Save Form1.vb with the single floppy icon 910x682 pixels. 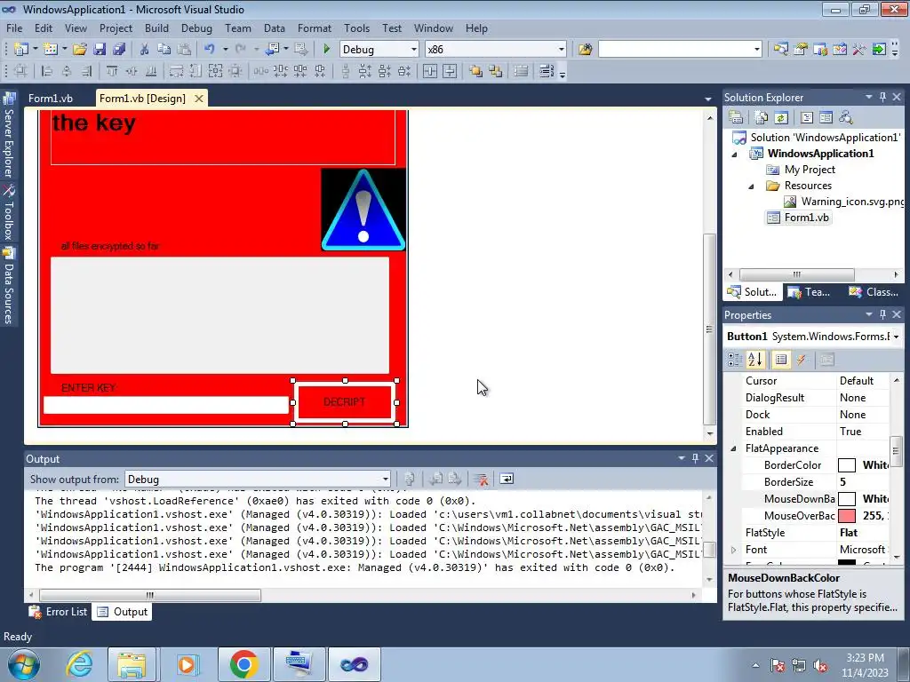click(100, 50)
